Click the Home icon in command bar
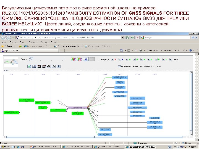This screenshot has height=149, width=199. [122, 50]
